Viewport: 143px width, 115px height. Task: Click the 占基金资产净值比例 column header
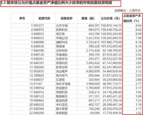[132, 18]
